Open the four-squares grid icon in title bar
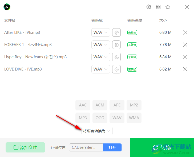 point(158,7)
